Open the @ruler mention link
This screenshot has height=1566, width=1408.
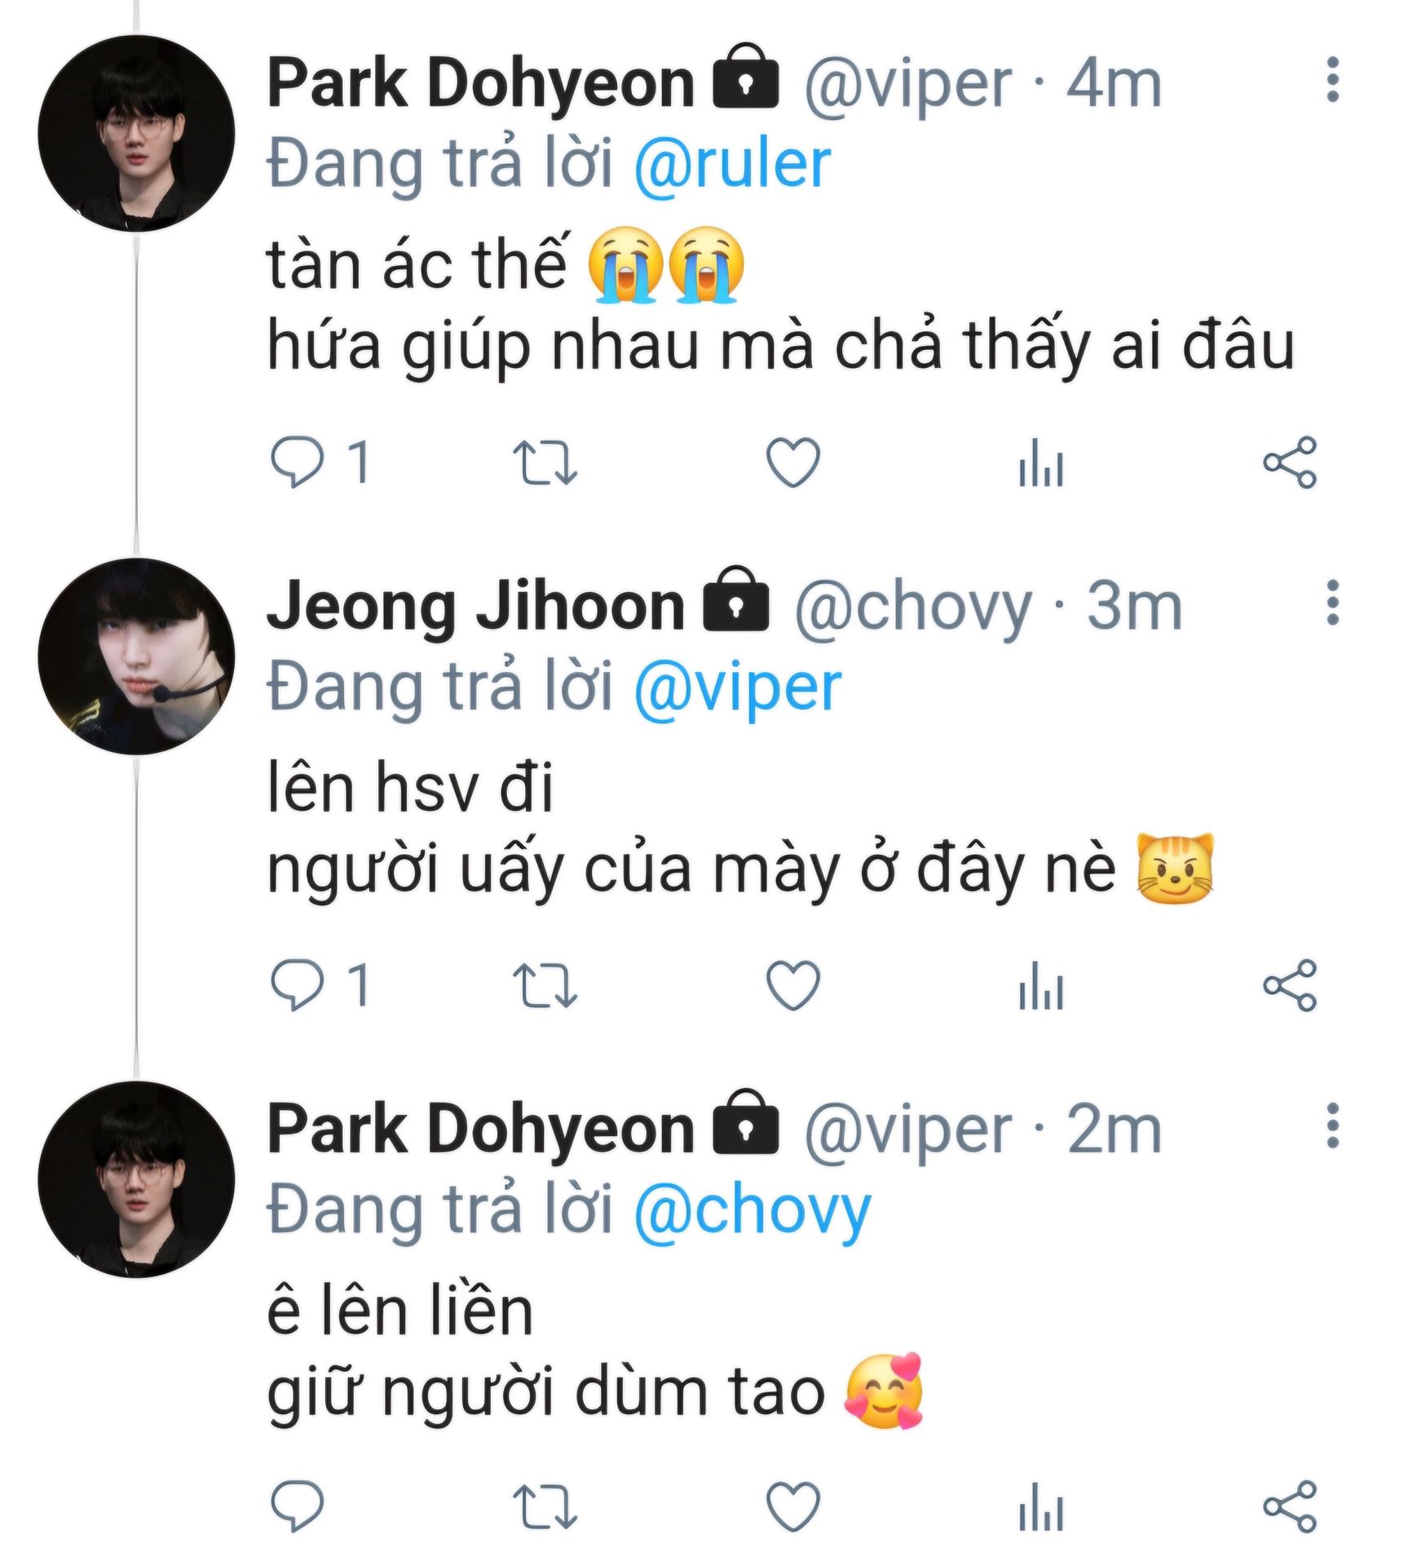(731, 164)
